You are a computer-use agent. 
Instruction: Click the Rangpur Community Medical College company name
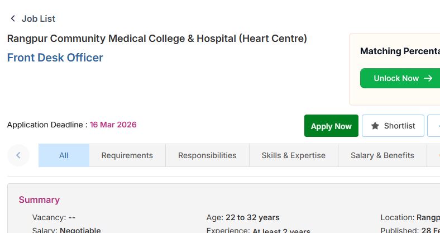(157, 39)
